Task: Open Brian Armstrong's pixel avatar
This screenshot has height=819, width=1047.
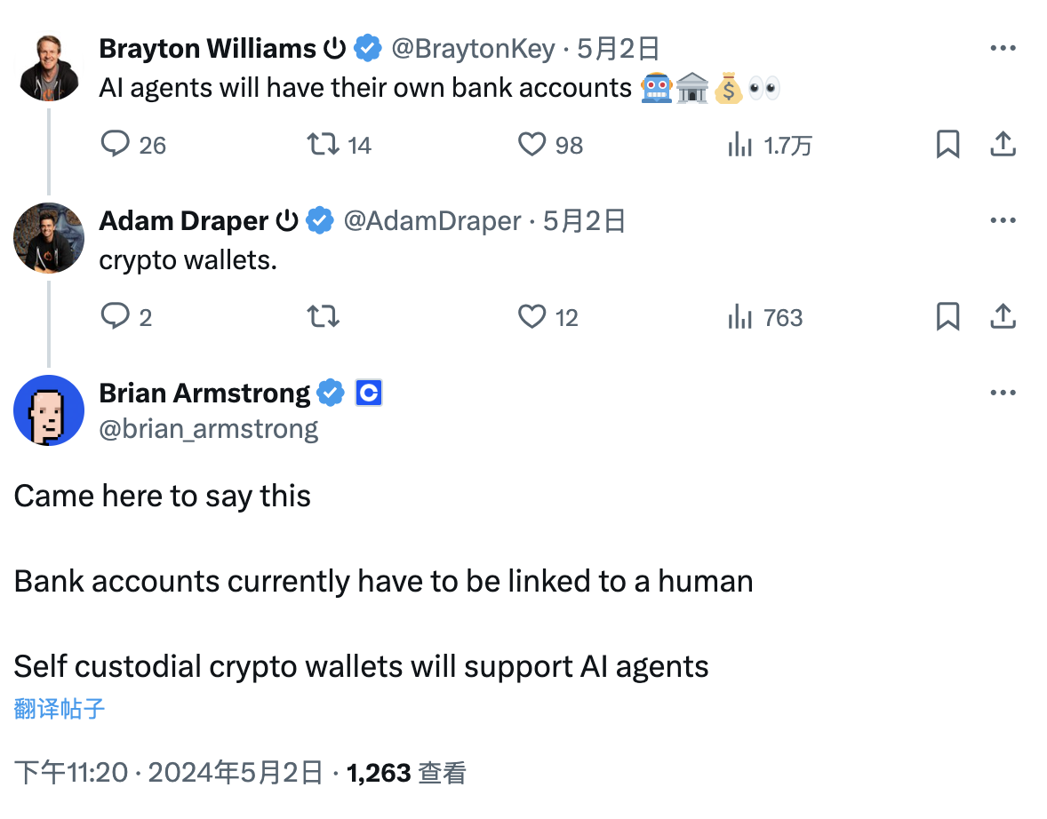Action: coord(49,410)
